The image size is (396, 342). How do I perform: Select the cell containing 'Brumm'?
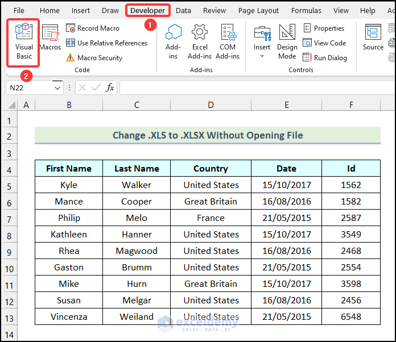click(x=137, y=267)
